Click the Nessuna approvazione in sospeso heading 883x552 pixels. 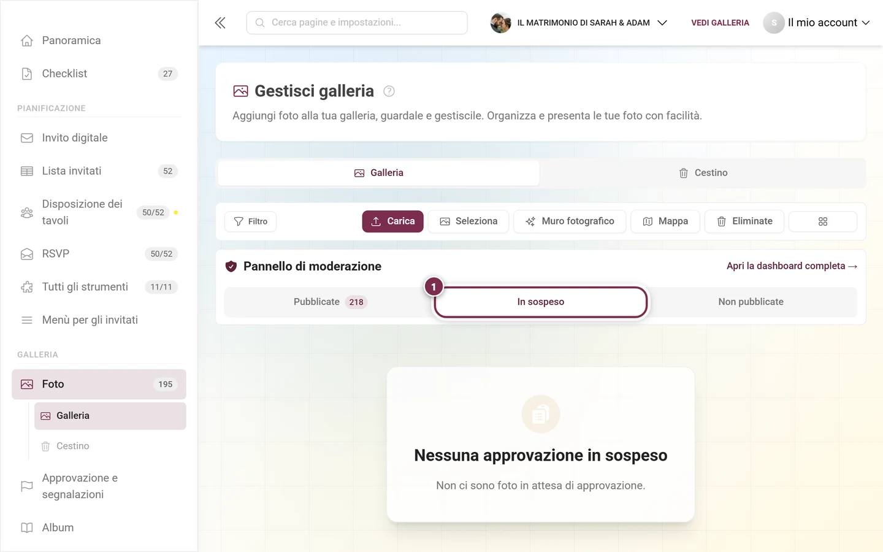540,456
